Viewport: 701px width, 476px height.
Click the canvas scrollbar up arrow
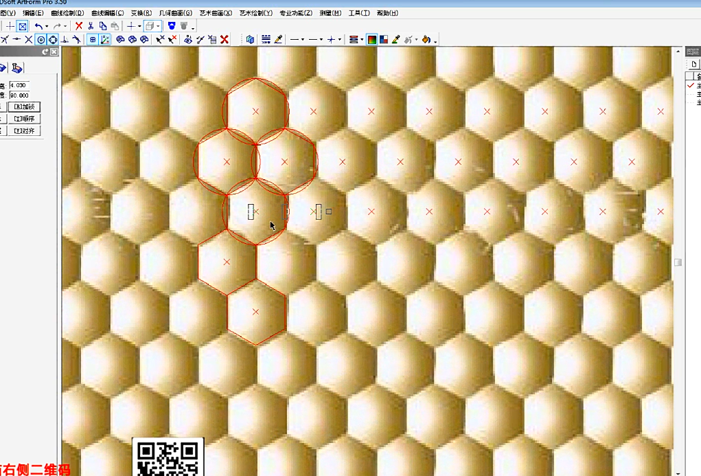(x=678, y=52)
